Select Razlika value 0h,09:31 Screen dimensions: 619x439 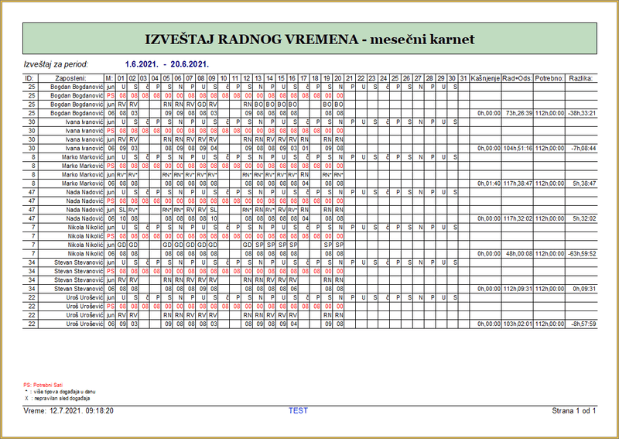click(x=581, y=289)
